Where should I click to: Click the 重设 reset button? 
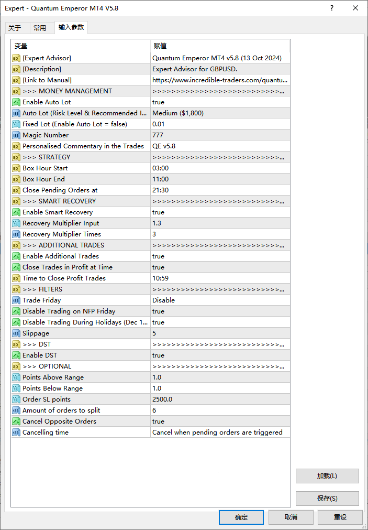click(340, 517)
